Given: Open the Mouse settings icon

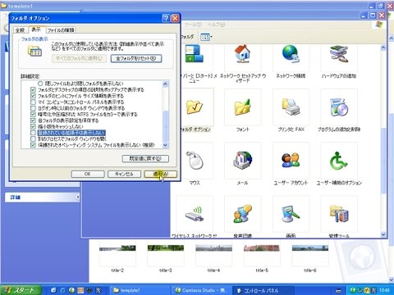Looking at the screenshot, I should click(195, 161).
